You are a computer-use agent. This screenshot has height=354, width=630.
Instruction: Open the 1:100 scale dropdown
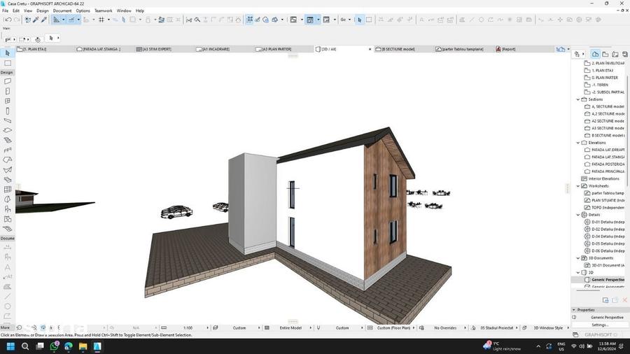[x=186, y=328]
